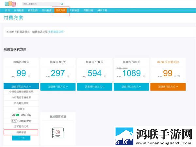196x147 pixels.
Task: Click the magnifier search icon
Action: pyautogui.click(x=62, y=4)
